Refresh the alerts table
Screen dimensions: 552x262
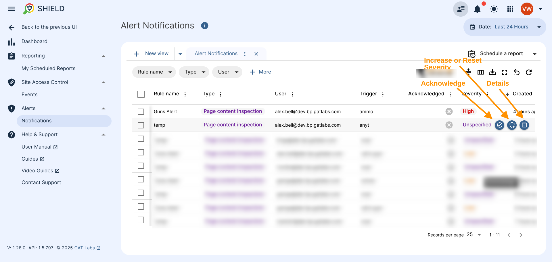(529, 72)
